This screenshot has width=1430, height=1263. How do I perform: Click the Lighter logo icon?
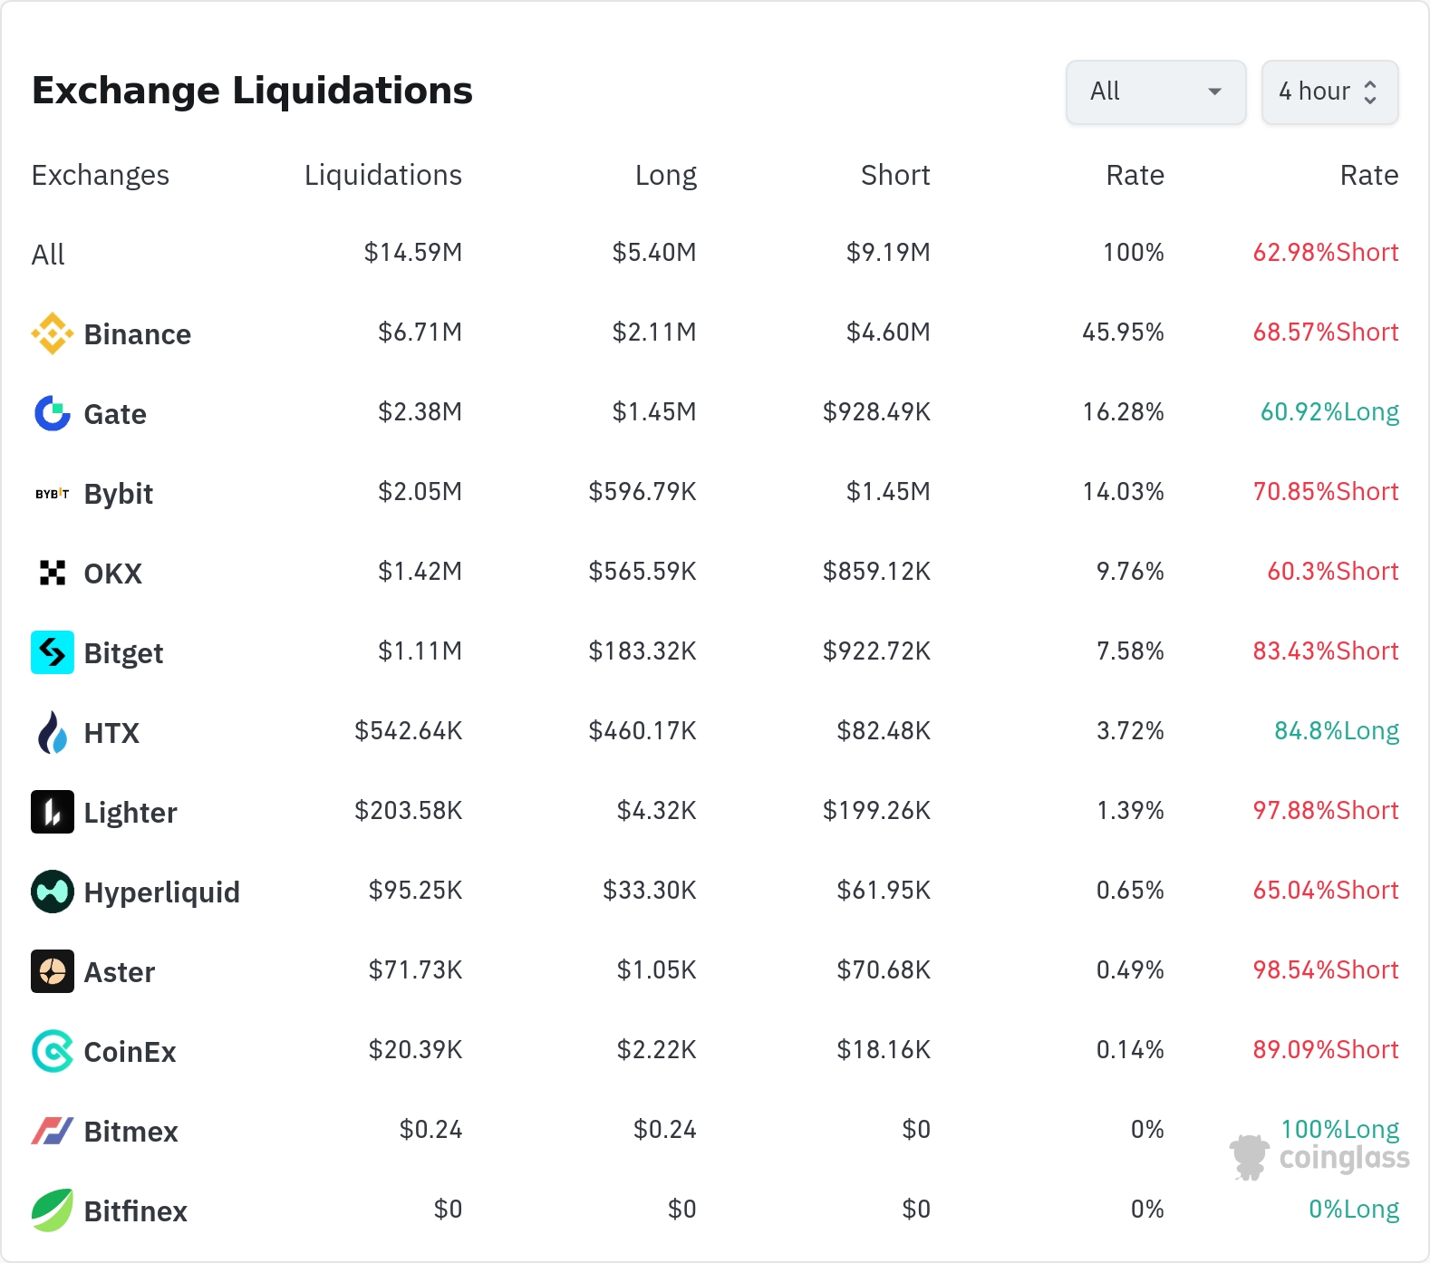coord(53,812)
